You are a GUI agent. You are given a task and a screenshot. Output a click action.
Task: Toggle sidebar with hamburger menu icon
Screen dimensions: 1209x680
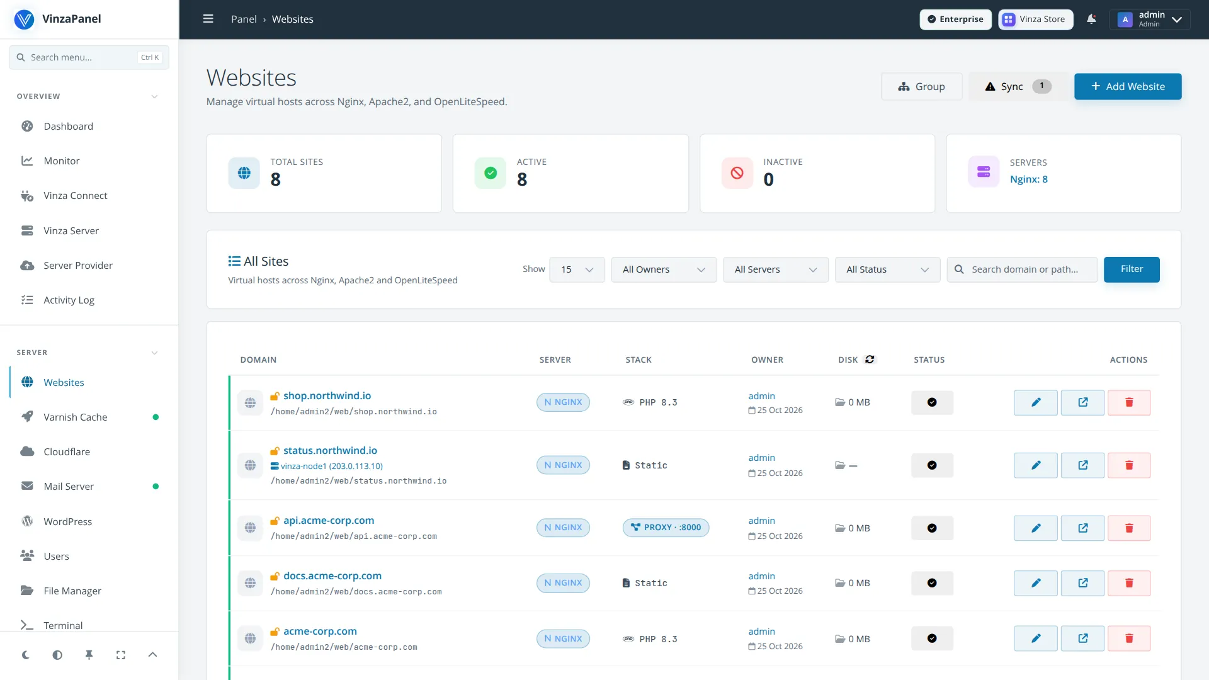[208, 19]
